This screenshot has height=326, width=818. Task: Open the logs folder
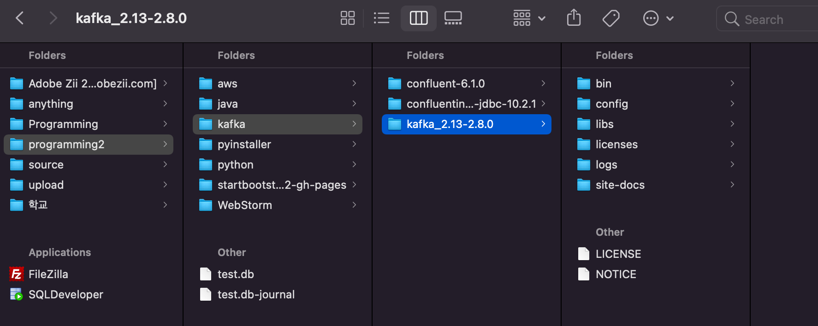pyautogui.click(x=656, y=164)
